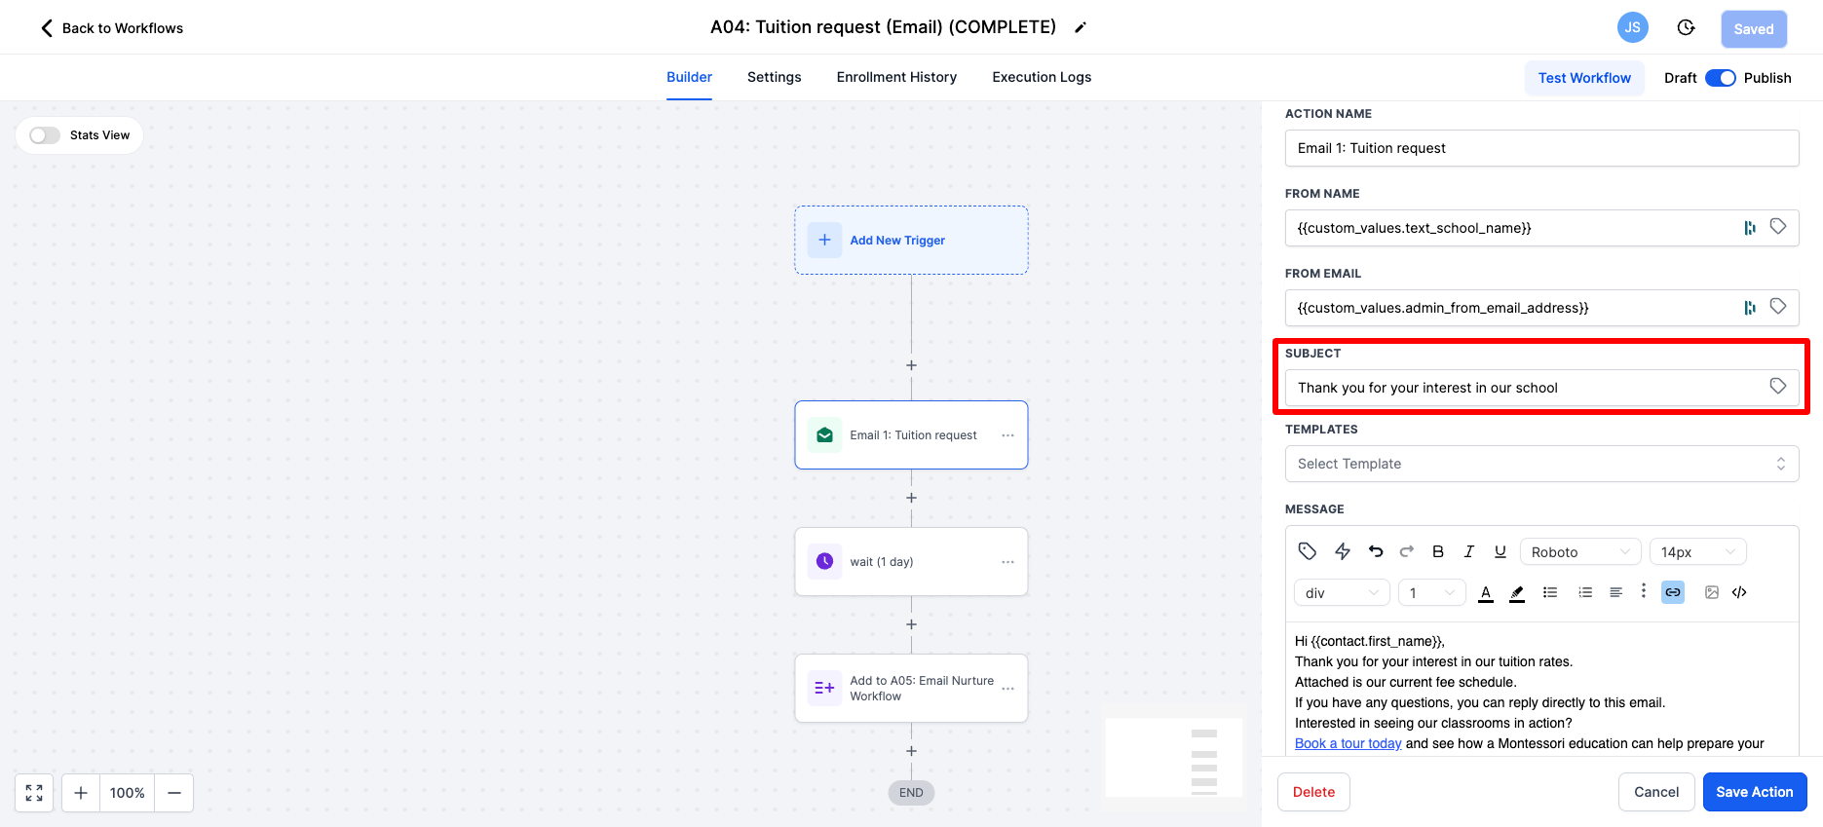Toggle the Stats View switch
The width and height of the screenshot is (1823, 827).
tap(45, 135)
